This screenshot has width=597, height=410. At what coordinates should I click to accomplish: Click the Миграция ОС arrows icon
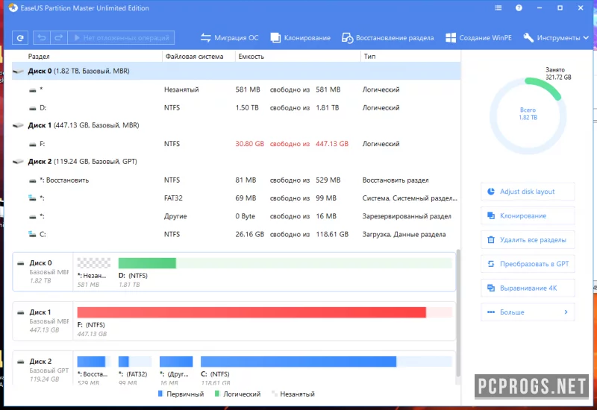(206, 38)
